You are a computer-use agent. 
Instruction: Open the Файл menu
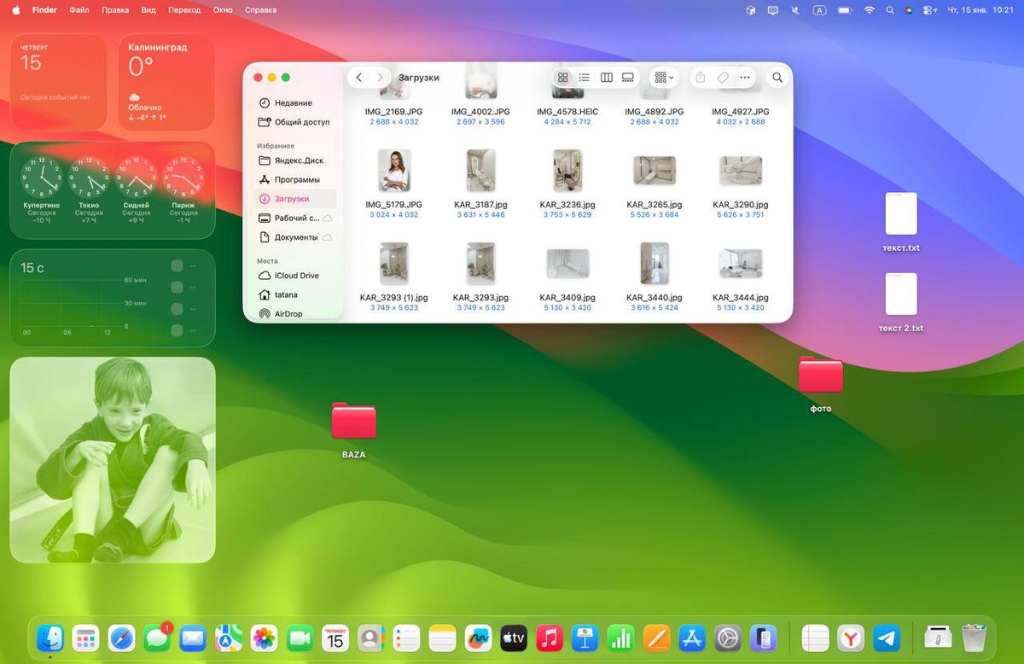79,10
